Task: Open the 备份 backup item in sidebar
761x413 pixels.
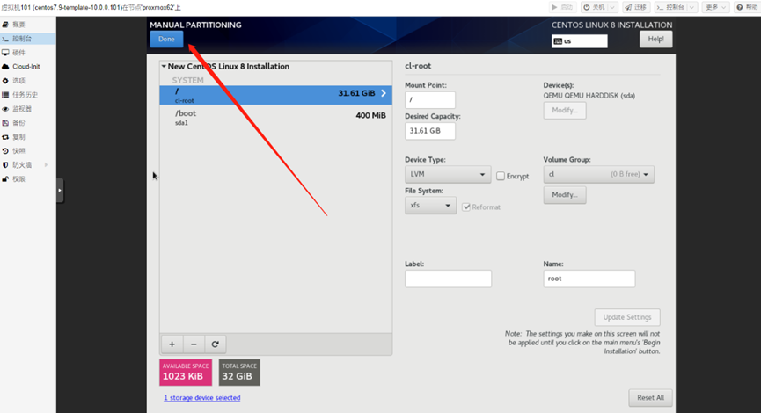Action: (27, 123)
